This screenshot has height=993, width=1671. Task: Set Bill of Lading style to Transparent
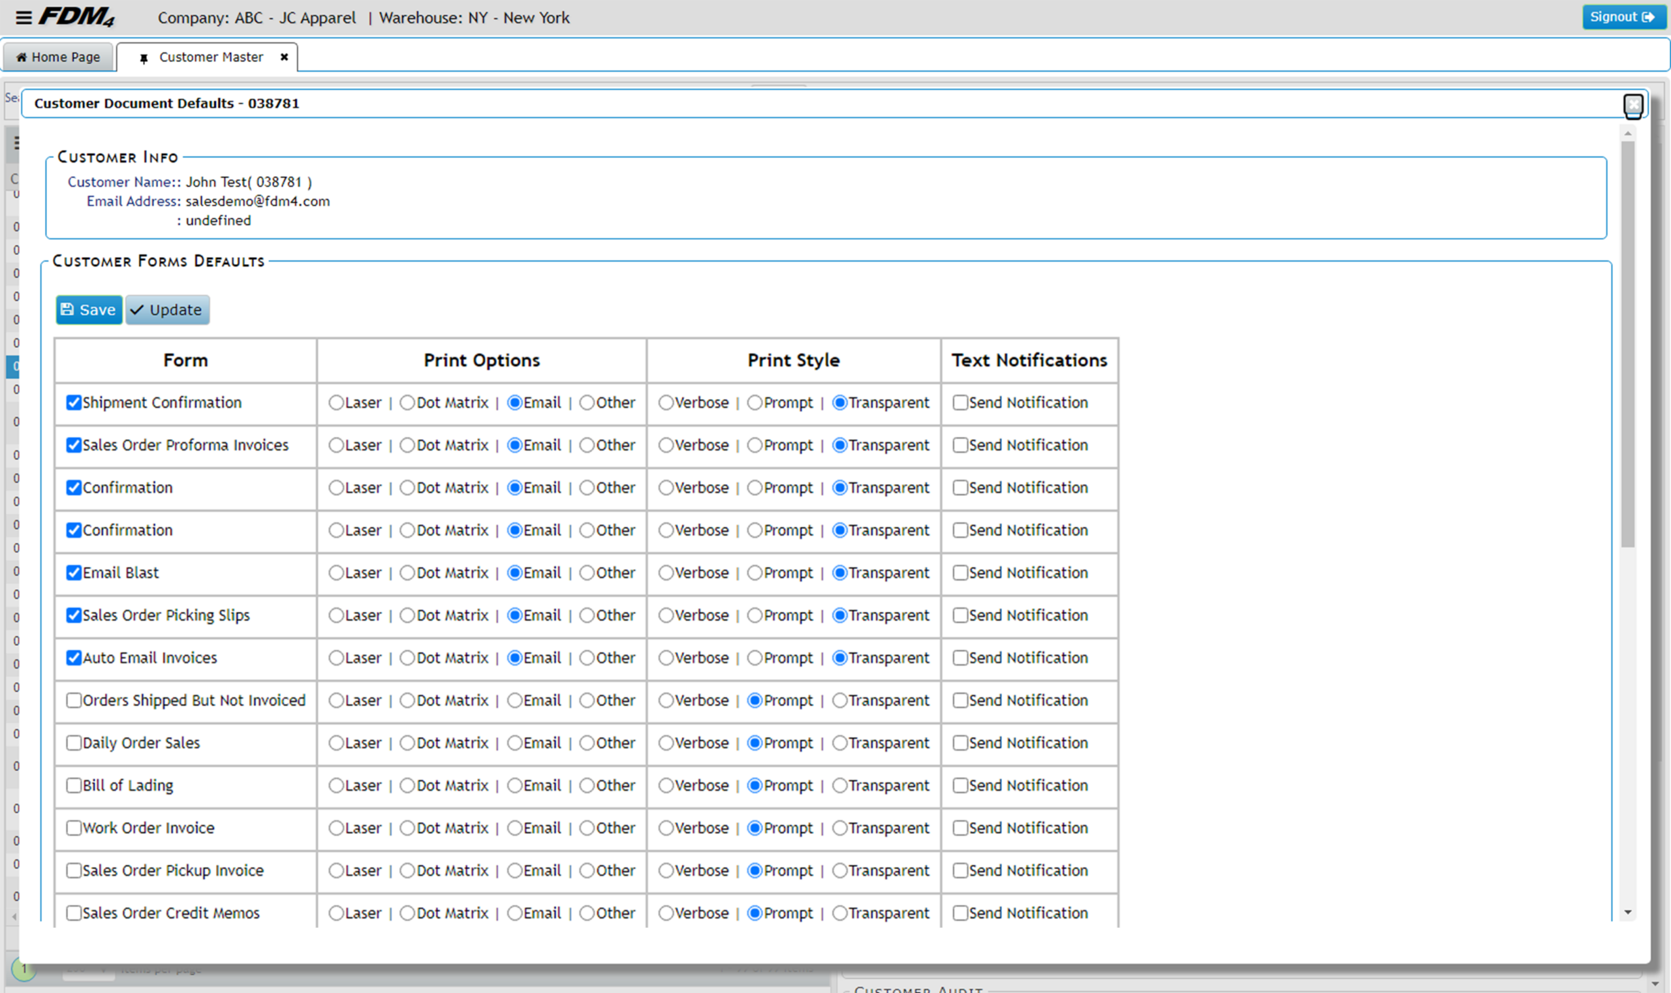[x=839, y=786]
